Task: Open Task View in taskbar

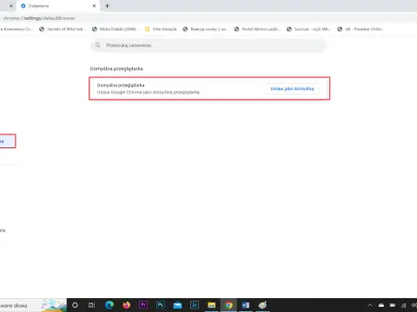Action: (x=91, y=305)
